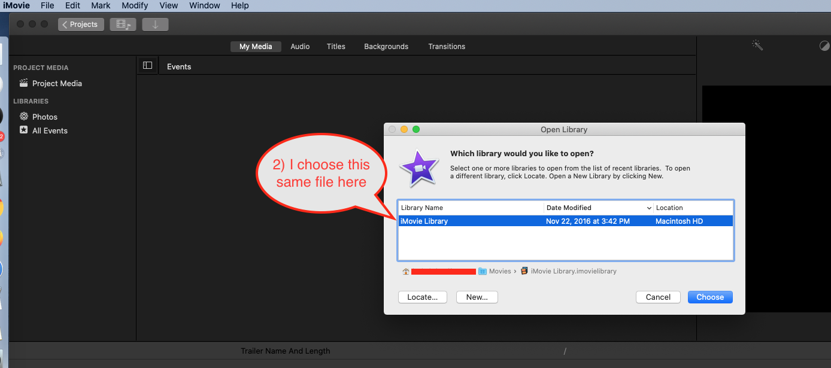Open the Modify menu
The image size is (831, 368).
135,5
